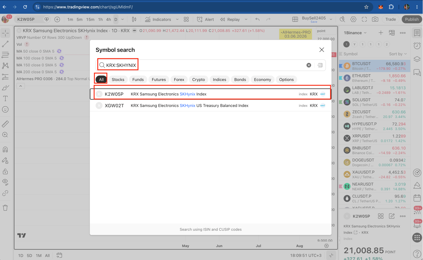Select DOGEUSDT in the watchlist
The image size is (423, 260).
coord(375,162)
